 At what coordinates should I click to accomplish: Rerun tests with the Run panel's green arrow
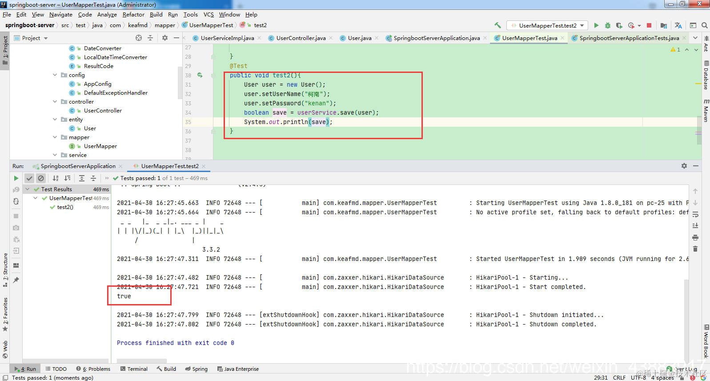point(16,178)
